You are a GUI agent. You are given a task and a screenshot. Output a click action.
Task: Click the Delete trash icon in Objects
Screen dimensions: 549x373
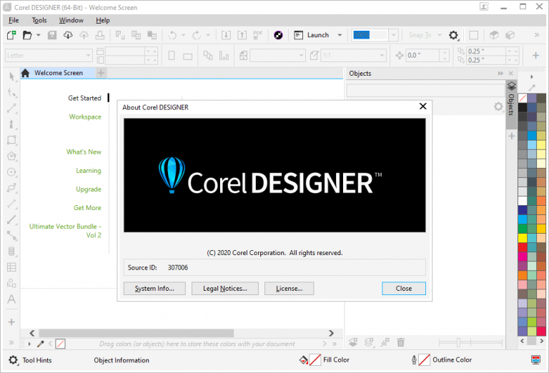(400, 342)
